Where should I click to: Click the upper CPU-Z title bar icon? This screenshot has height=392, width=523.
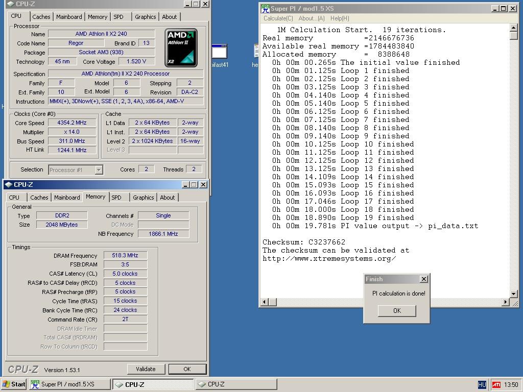[11, 4]
